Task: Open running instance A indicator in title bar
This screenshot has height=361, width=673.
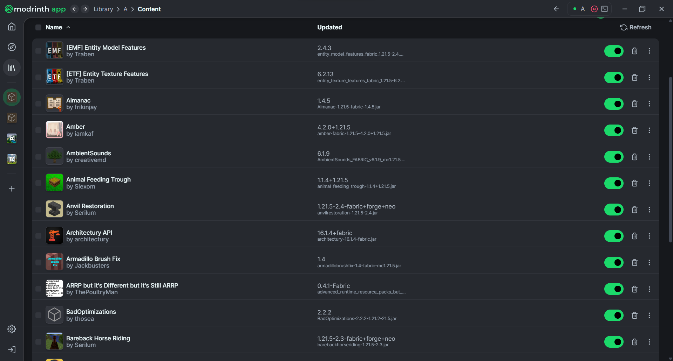Action: [x=579, y=9]
